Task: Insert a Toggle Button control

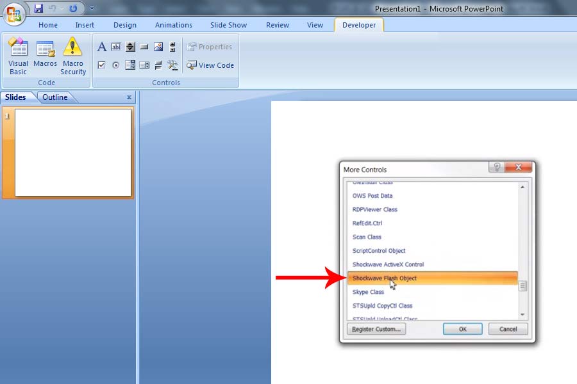Action: pos(158,65)
